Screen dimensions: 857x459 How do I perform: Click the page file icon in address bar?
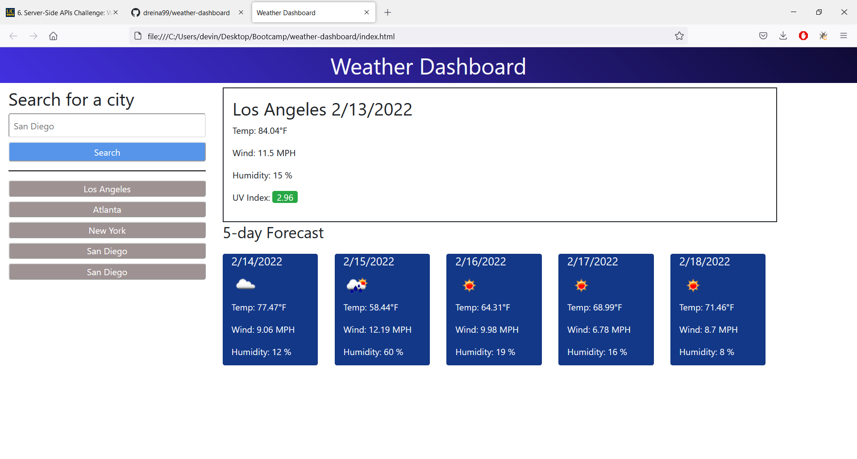coord(138,36)
